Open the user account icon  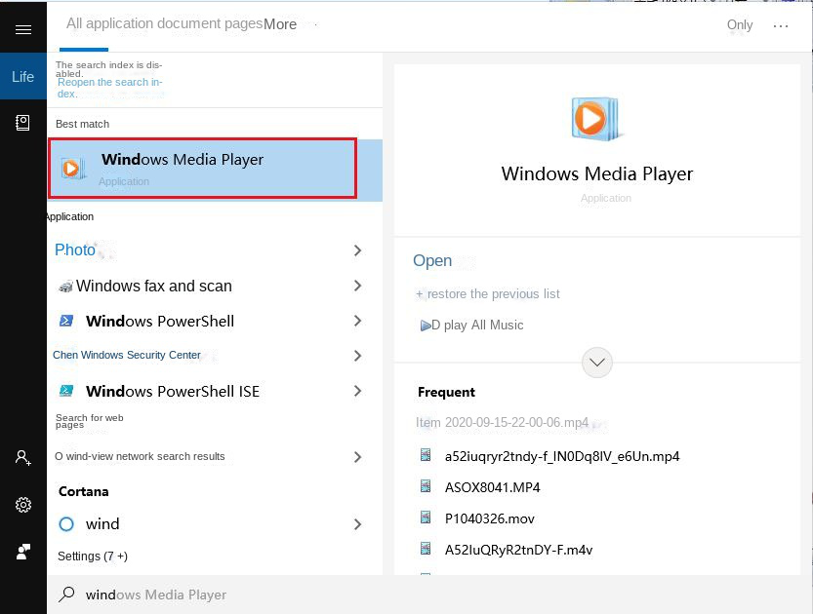pyautogui.click(x=22, y=457)
